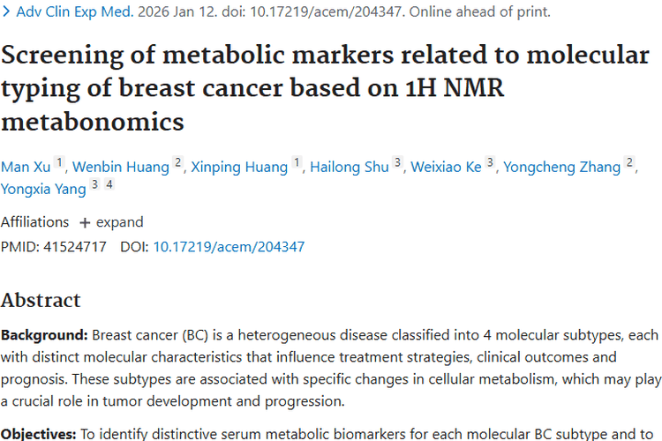This screenshot has height=441, width=662.
Task: Open author Yongxia Yang's link
Action: pos(43,188)
